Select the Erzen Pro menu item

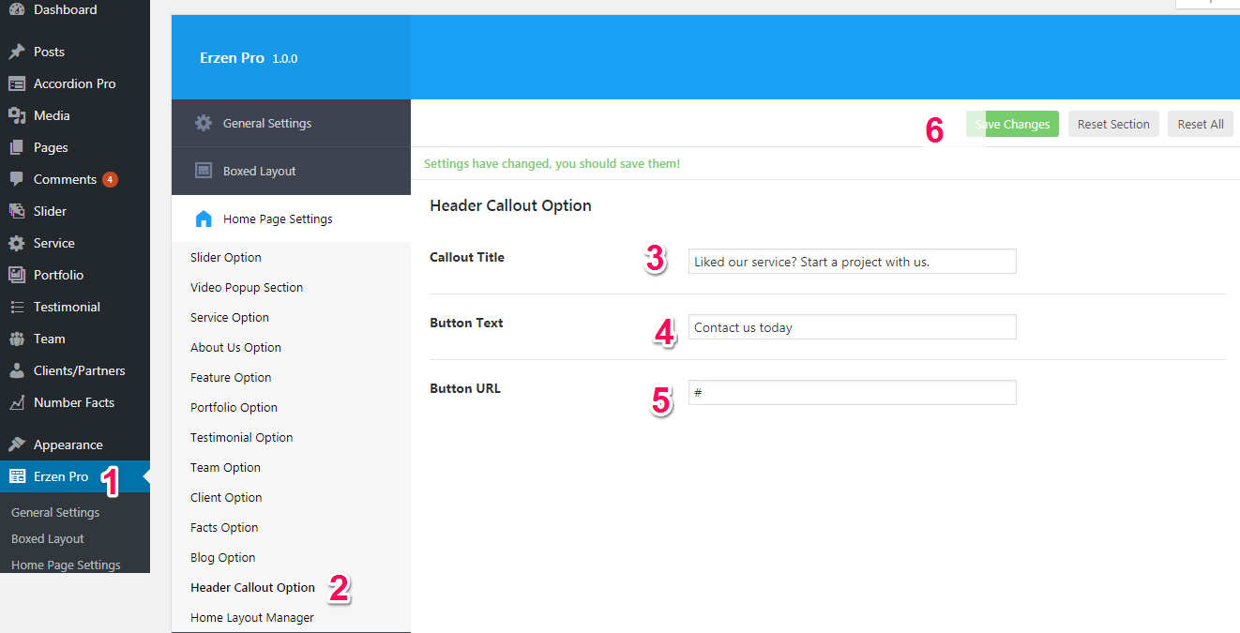(x=75, y=476)
